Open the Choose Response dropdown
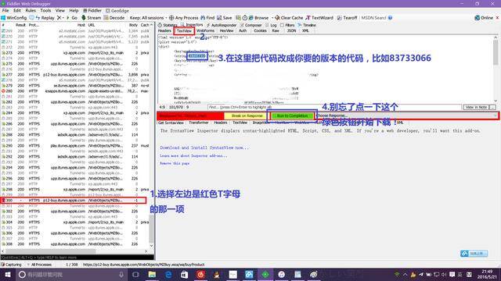501x281 pixels. click(x=406, y=116)
